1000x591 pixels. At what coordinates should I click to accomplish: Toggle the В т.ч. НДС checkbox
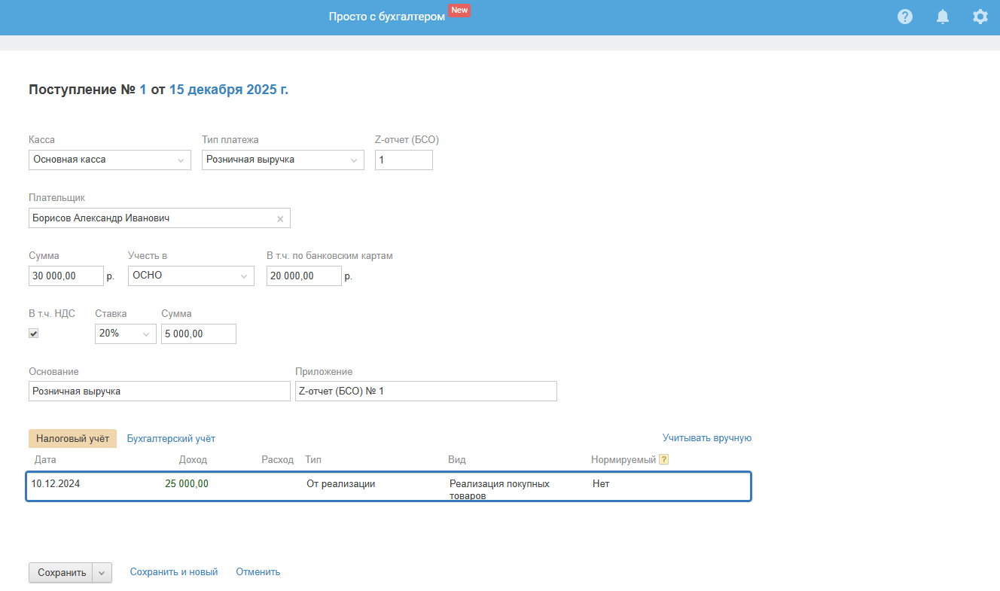tap(34, 334)
